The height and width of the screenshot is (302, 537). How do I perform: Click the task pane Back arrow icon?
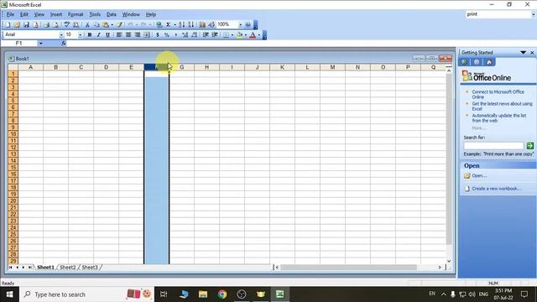coord(464,62)
